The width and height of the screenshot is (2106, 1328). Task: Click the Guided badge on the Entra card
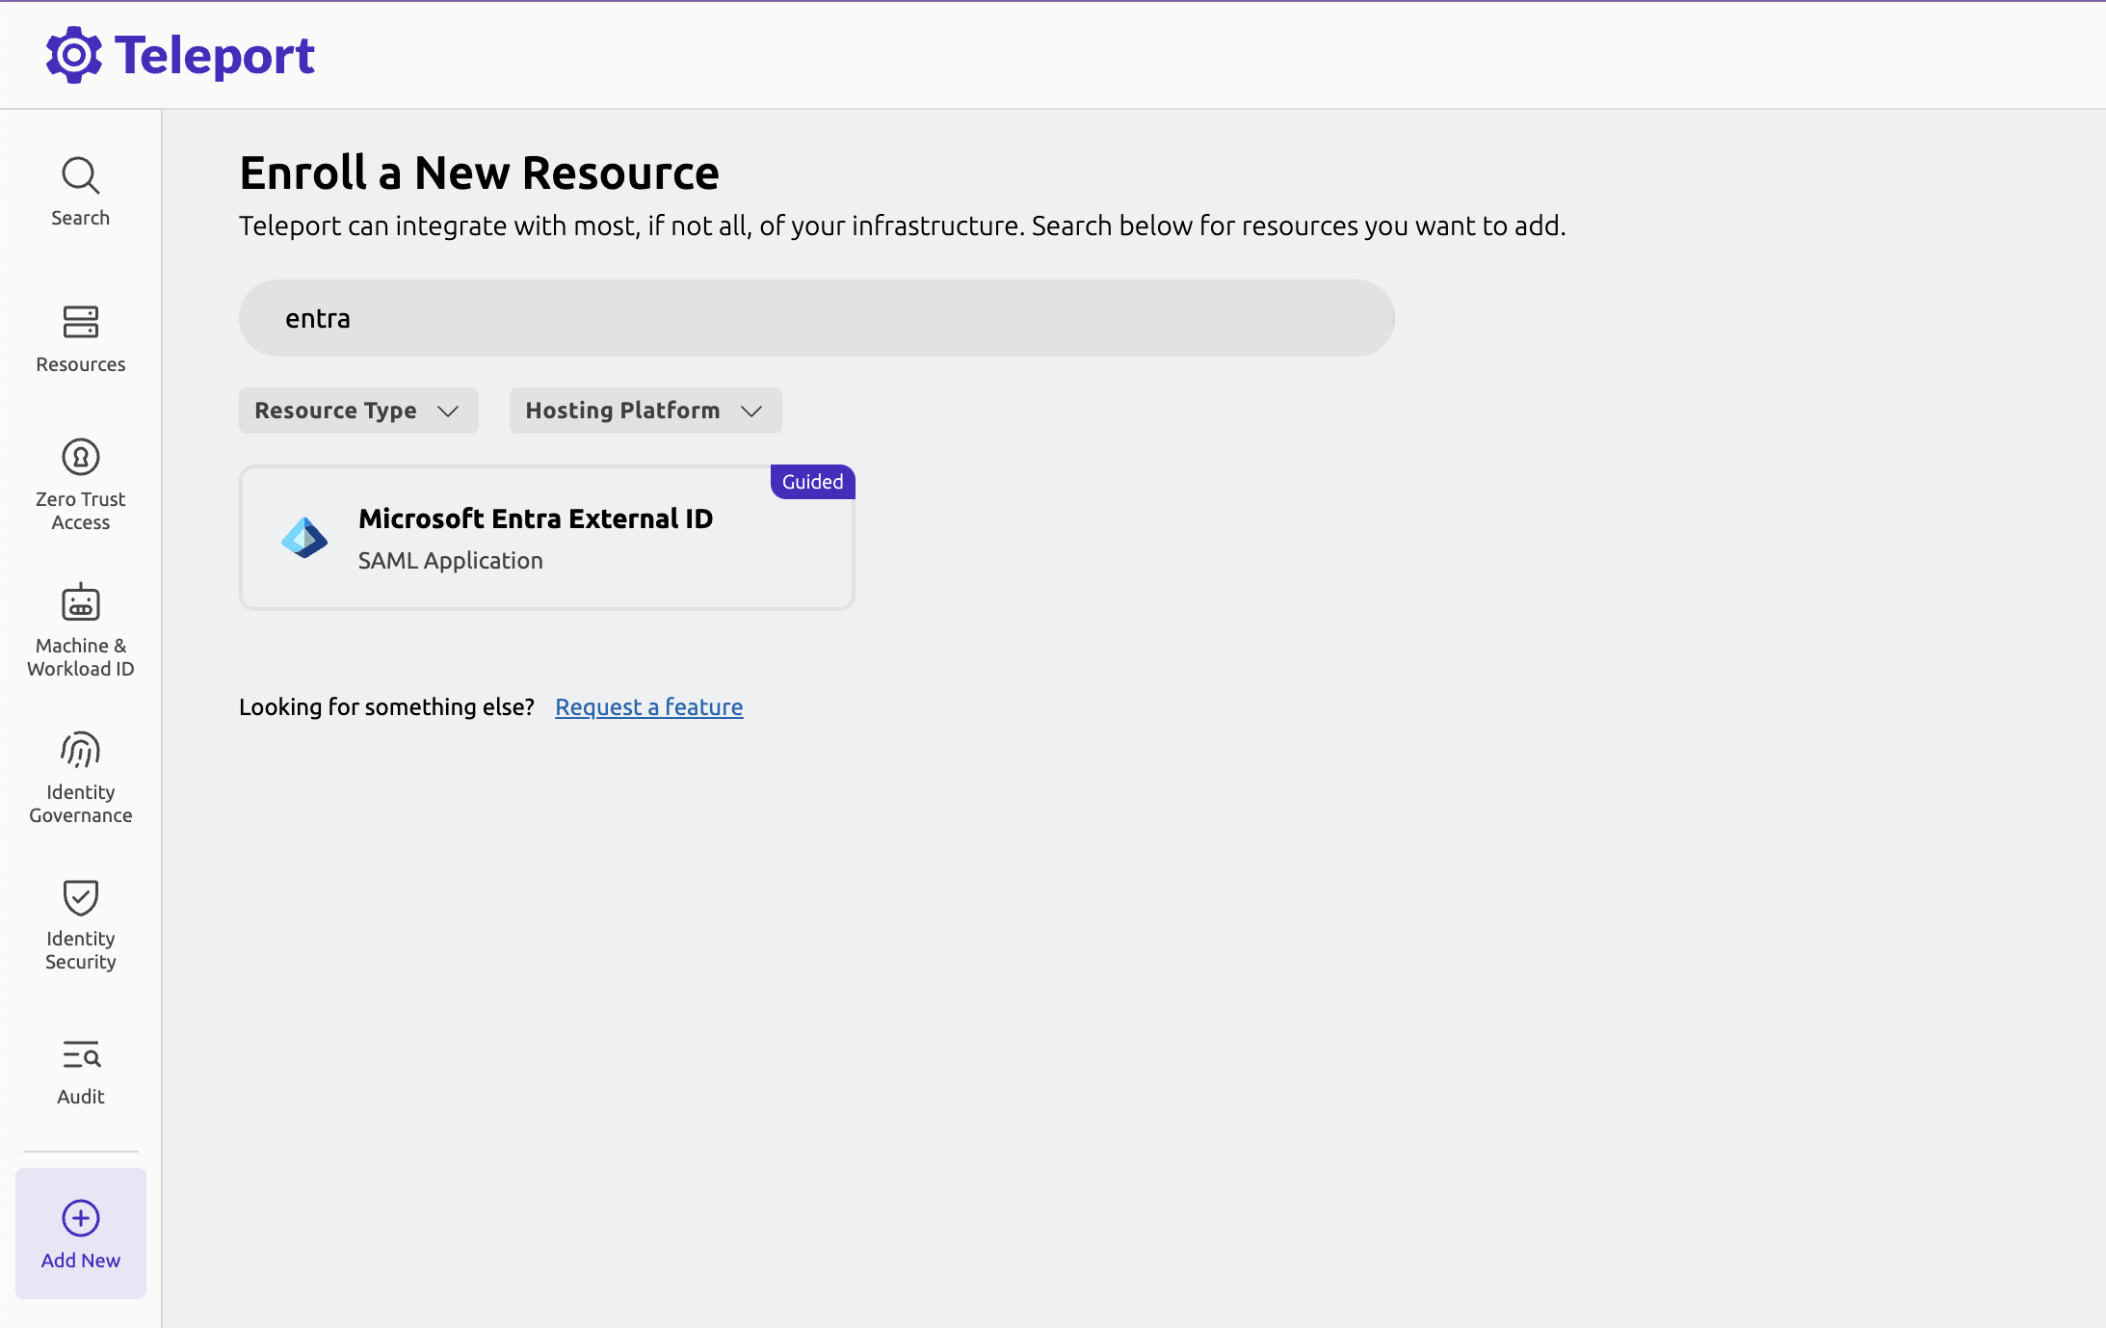[x=811, y=482]
